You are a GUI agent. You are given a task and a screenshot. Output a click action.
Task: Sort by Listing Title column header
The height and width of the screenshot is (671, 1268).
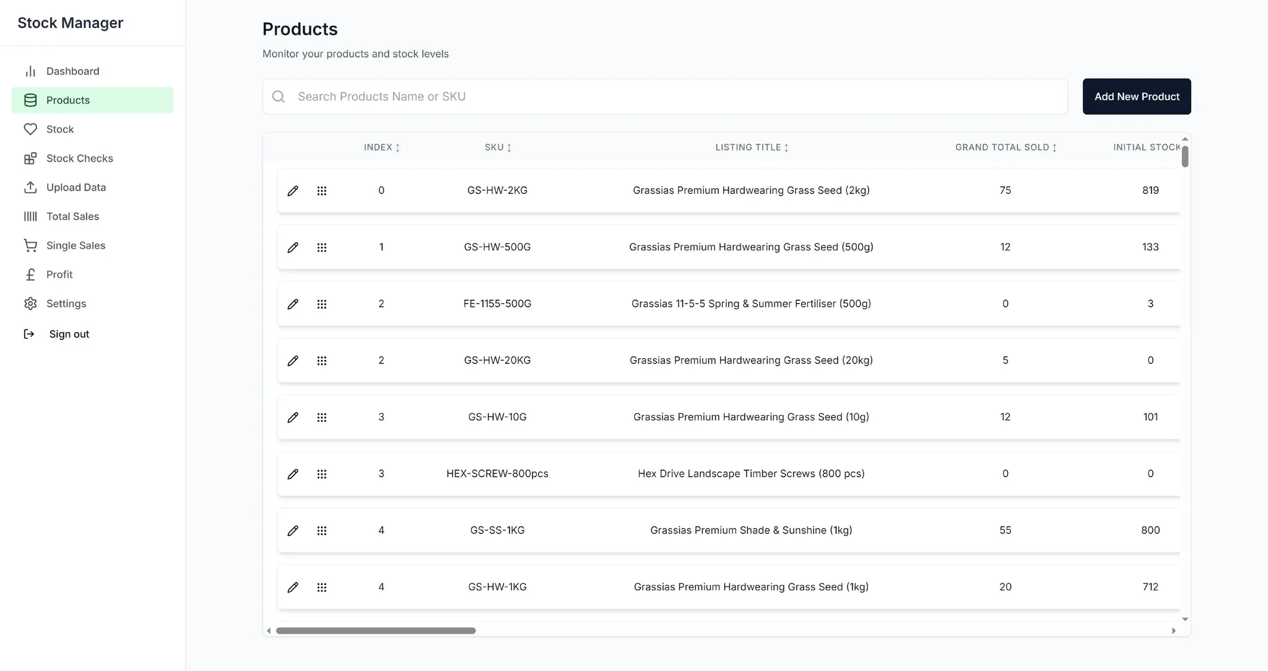[x=752, y=147]
